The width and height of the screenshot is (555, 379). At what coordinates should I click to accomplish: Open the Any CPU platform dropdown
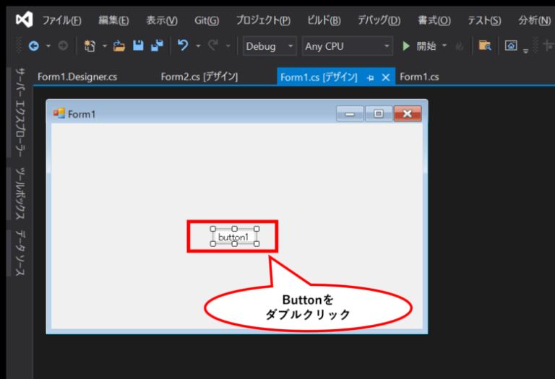(x=347, y=46)
